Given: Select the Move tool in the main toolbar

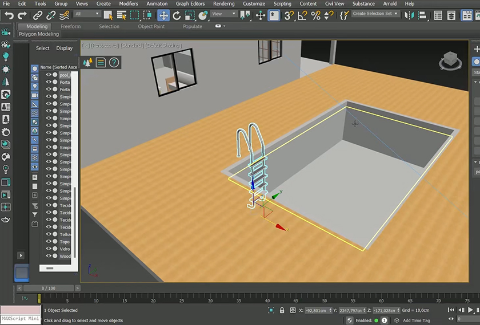Looking at the screenshot, I should coord(163,15).
